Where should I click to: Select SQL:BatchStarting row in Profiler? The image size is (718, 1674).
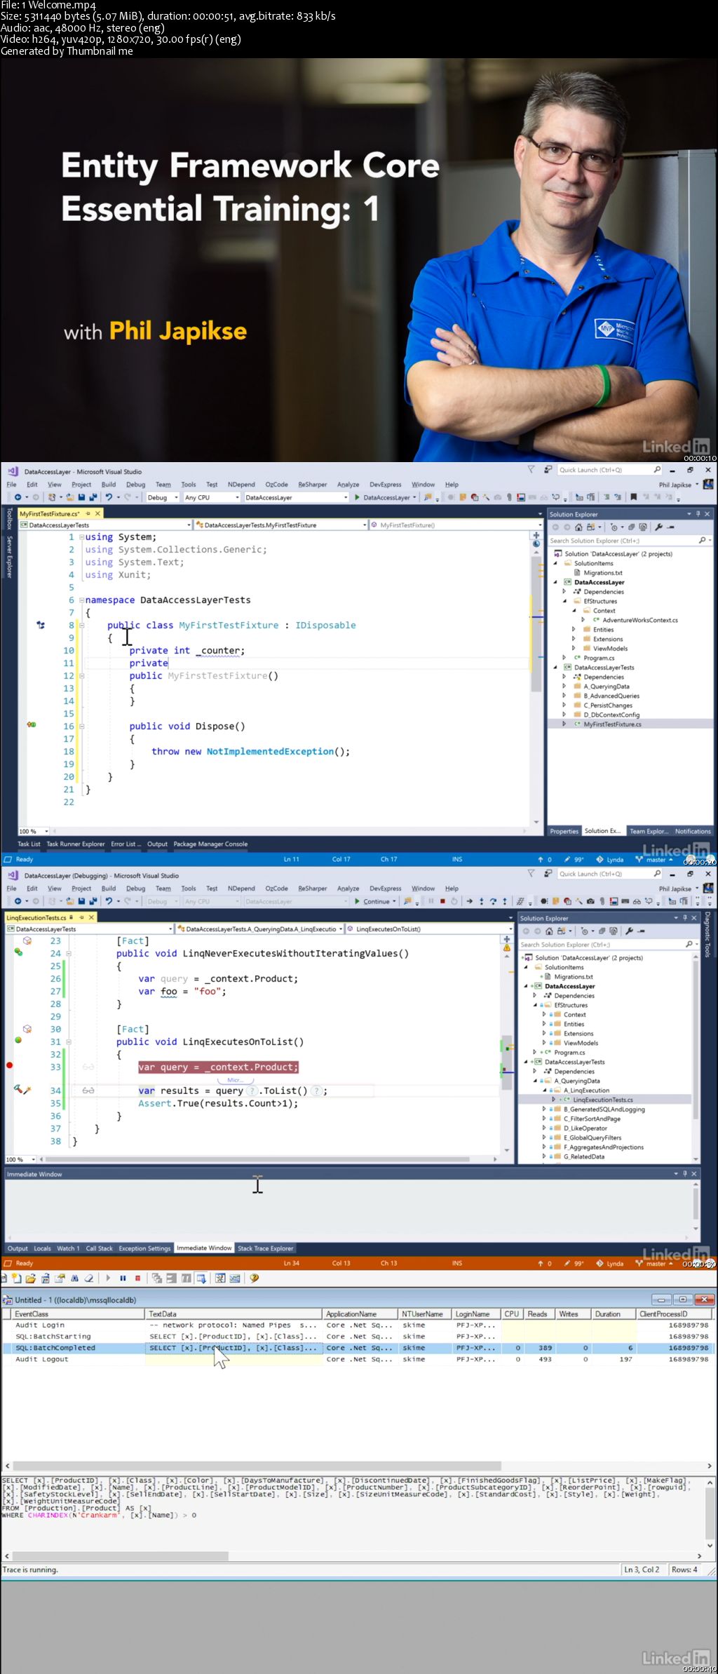(x=358, y=1336)
